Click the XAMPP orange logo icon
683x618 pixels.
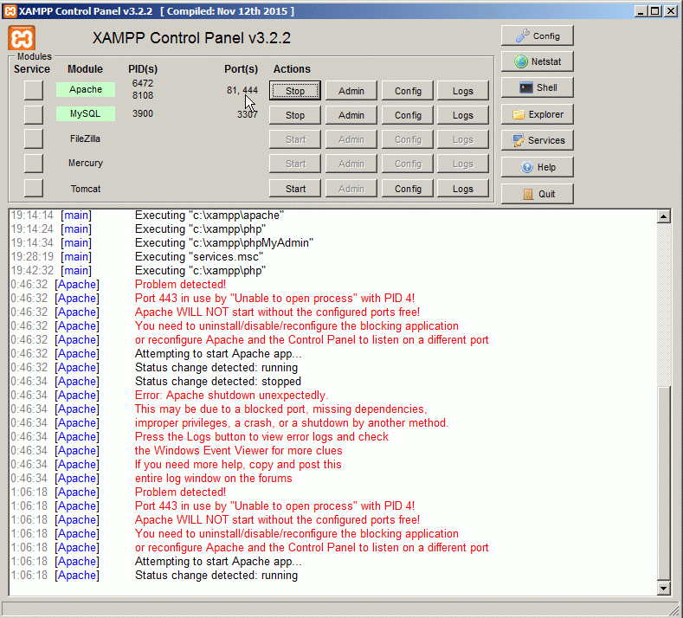point(22,38)
